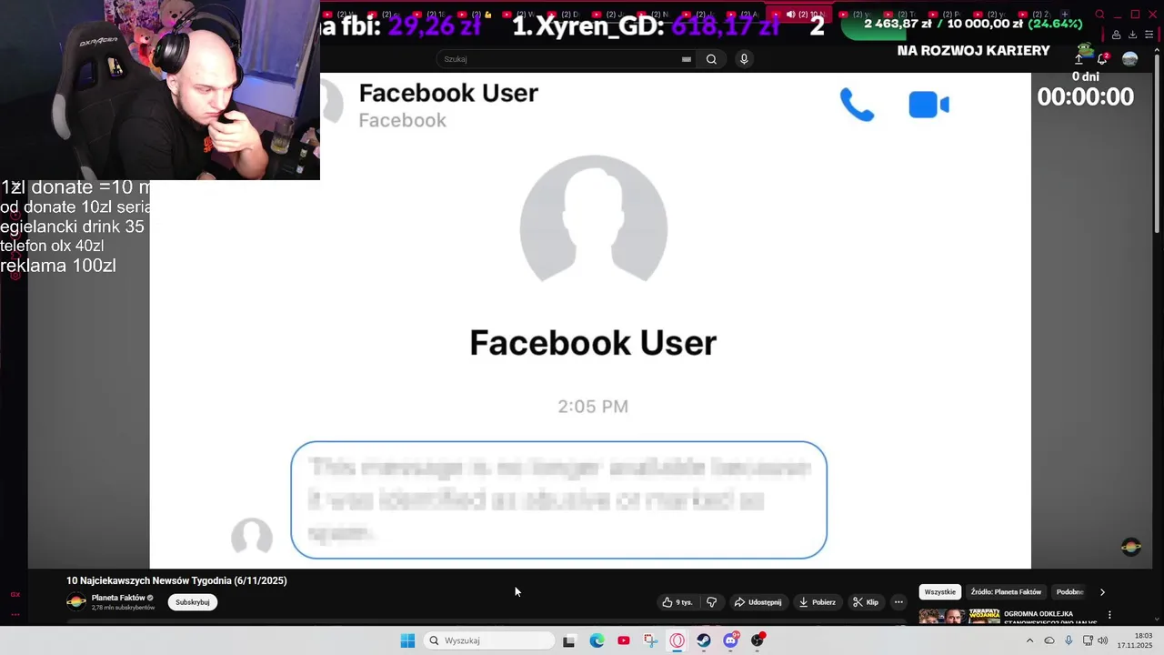The image size is (1164, 655).
Task: Open browser profile account icon
Action: [x=1116, y=35]
